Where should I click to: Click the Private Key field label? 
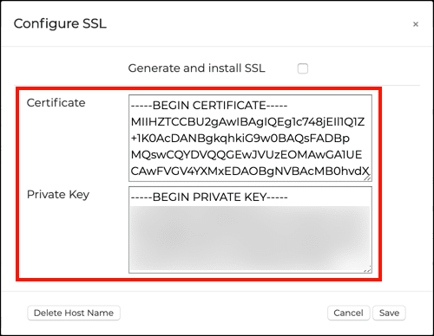[58, 195]
